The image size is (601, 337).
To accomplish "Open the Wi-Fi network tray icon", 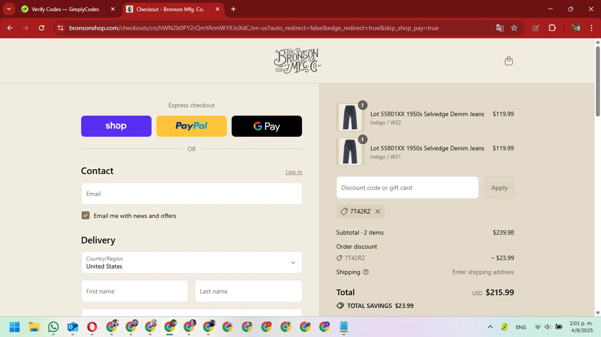I will pos(538,327).
